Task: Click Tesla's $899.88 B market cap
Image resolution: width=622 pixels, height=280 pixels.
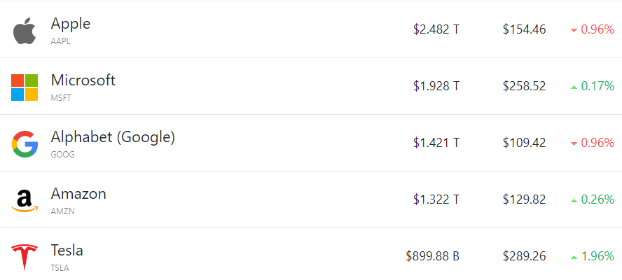Action: (432, 256)
